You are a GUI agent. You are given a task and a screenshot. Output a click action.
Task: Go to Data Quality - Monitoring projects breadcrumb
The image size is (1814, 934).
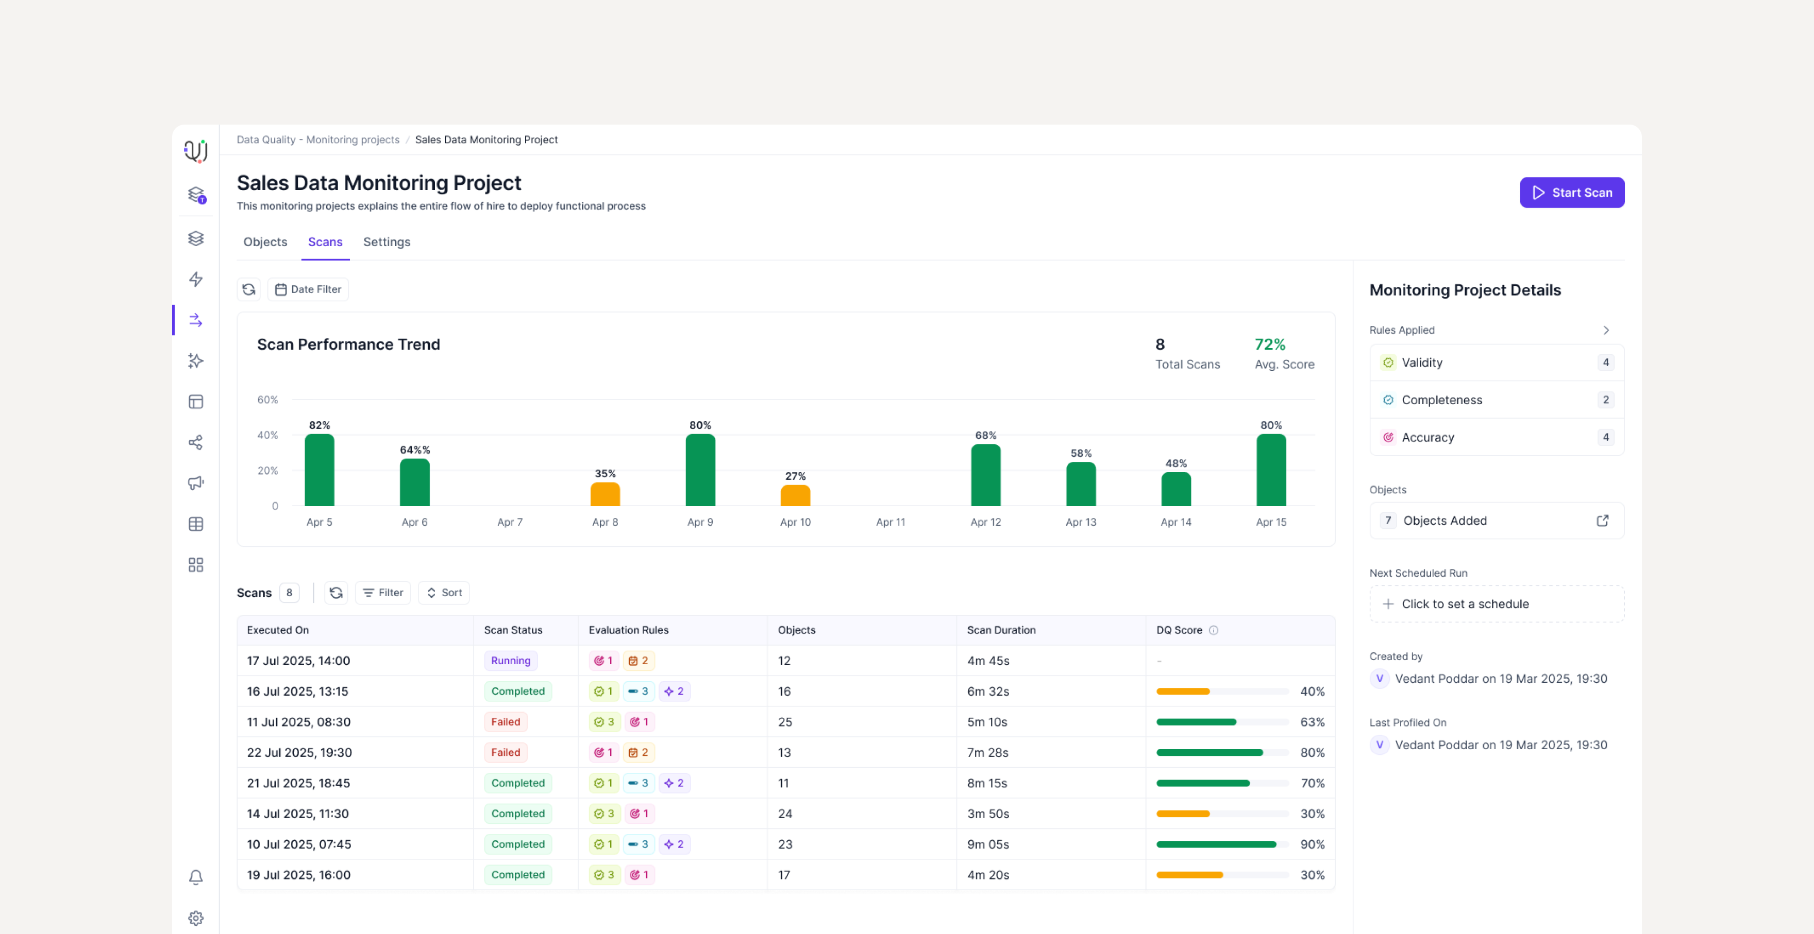tap(317, 140)
